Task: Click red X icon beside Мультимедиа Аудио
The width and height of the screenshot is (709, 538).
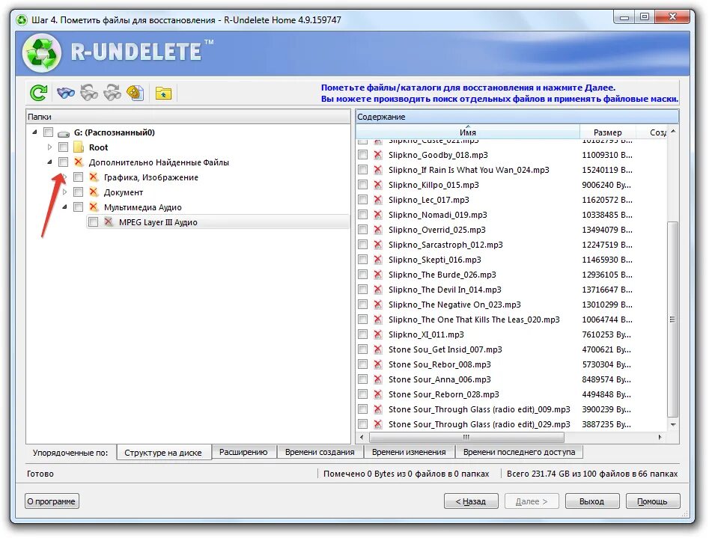Action: pos(94,207)
